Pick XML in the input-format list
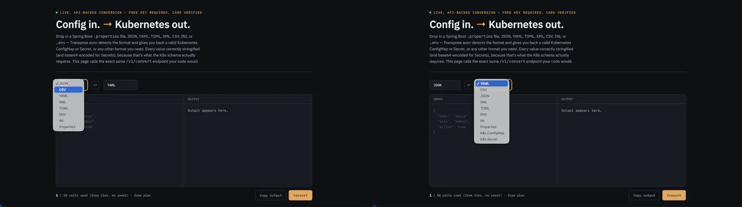The height and width of the screenshot is (207, 742). [x=69, y=102]
